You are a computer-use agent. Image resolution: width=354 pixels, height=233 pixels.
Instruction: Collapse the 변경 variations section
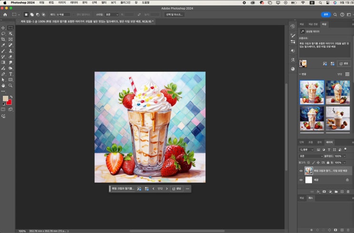pos(300,74)
